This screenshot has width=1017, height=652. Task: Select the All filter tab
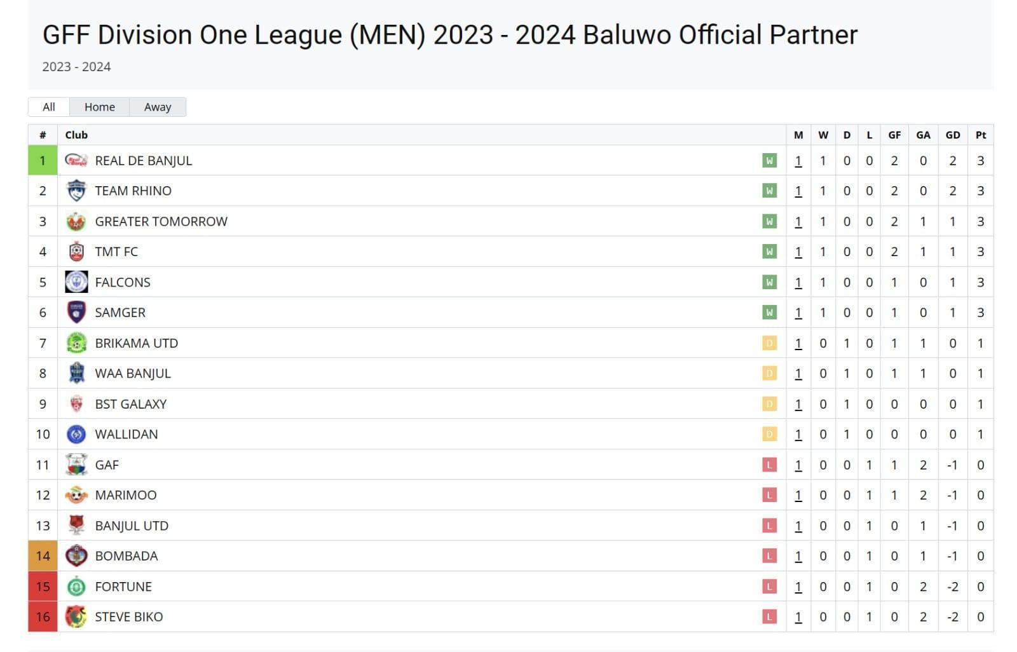48,107
